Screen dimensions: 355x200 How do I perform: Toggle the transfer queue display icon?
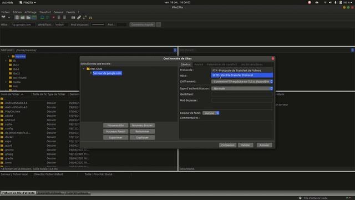pos(34,17)
